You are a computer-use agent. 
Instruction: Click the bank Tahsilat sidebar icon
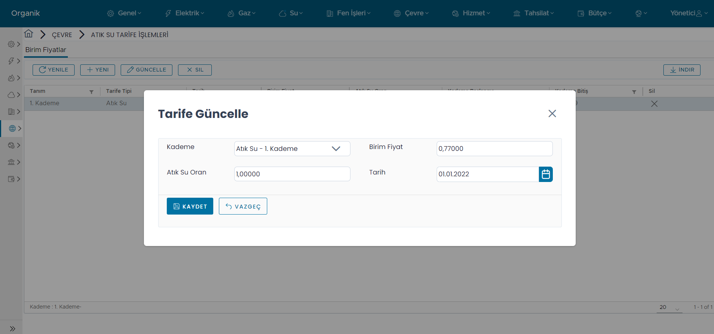(x=12, y=162)
